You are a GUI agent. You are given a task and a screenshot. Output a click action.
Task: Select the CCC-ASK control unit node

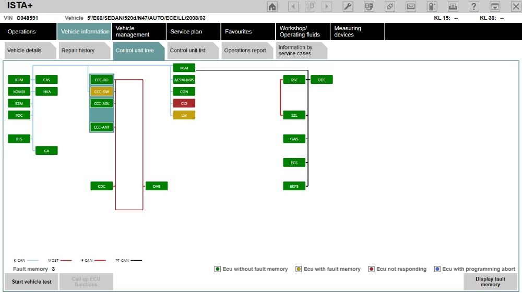102,103
